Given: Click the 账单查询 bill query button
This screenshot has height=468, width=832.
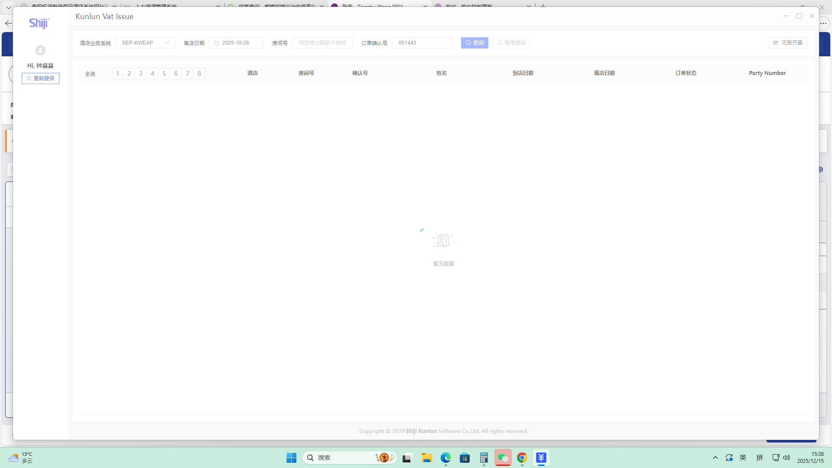Looking at the screenshot, I should tap(511, 43).
